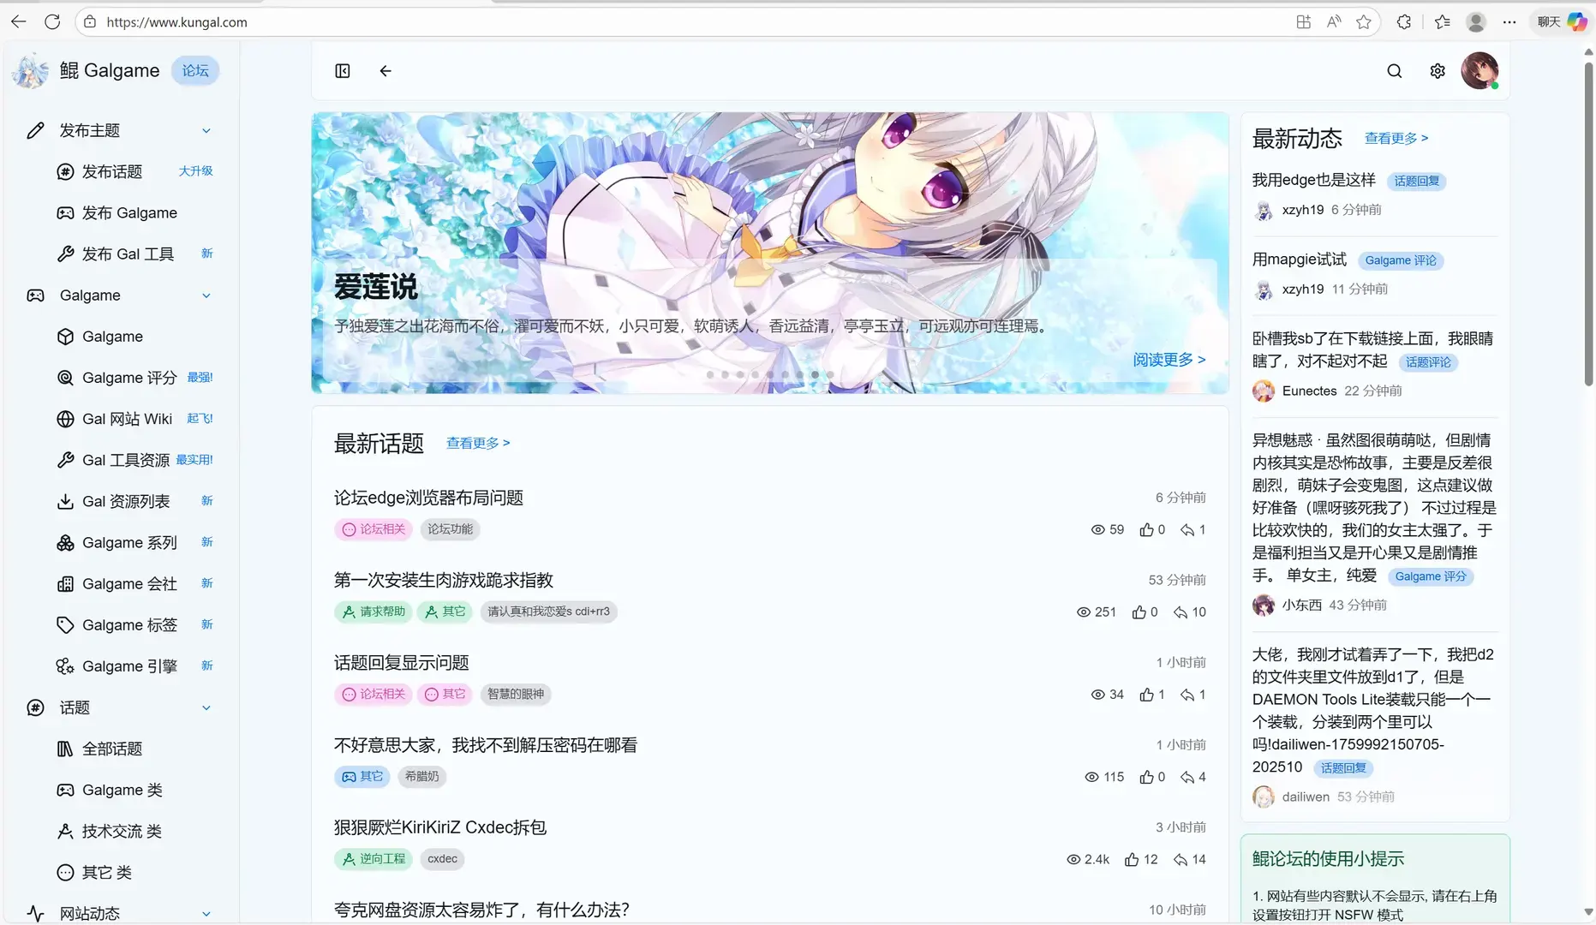Click the 智慧的眼神 tag

pos(516,694)
